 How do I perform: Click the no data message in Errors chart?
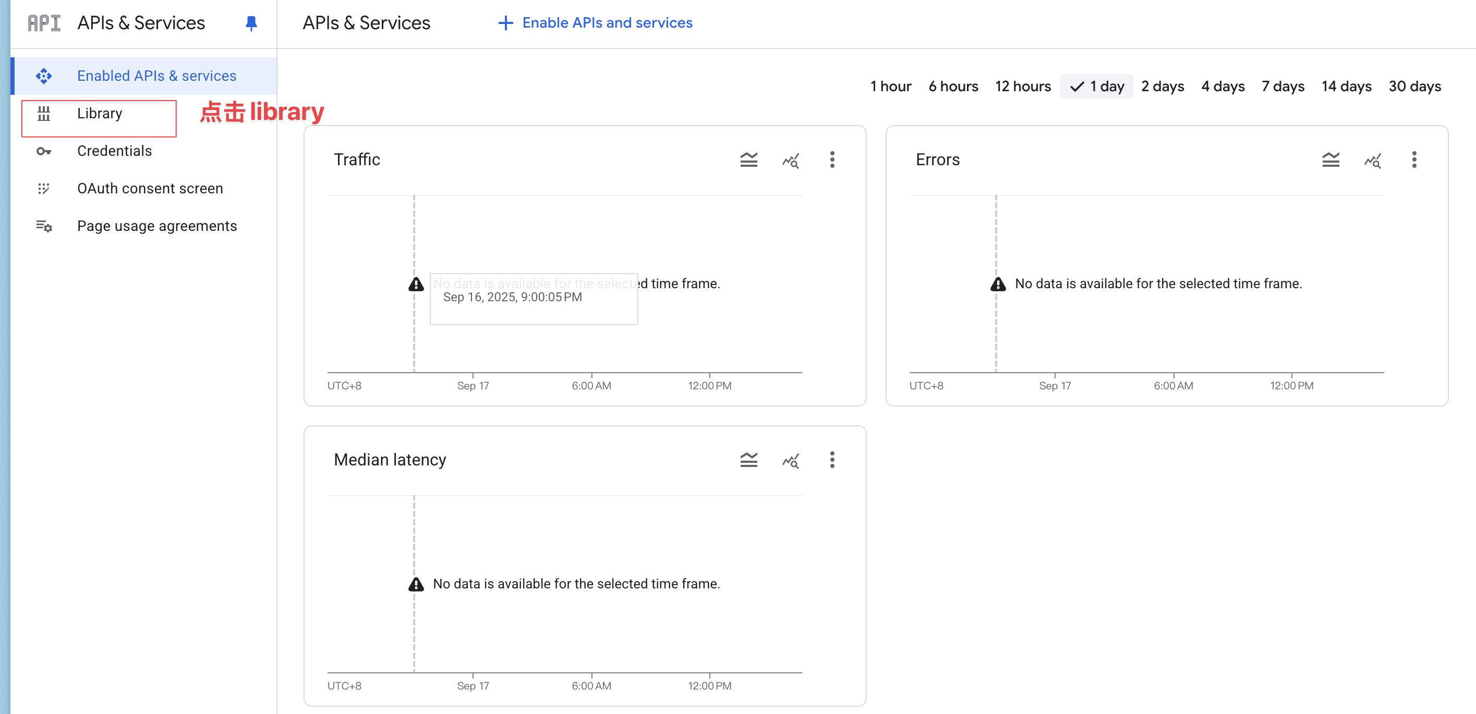point(1158,284)
